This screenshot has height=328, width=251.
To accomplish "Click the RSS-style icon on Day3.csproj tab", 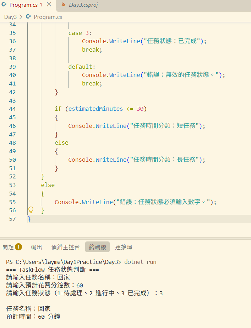I will [x=64, y=5].
